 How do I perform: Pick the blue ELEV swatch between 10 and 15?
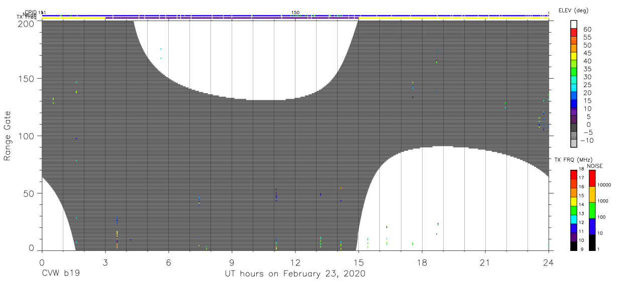pos(574,104)
